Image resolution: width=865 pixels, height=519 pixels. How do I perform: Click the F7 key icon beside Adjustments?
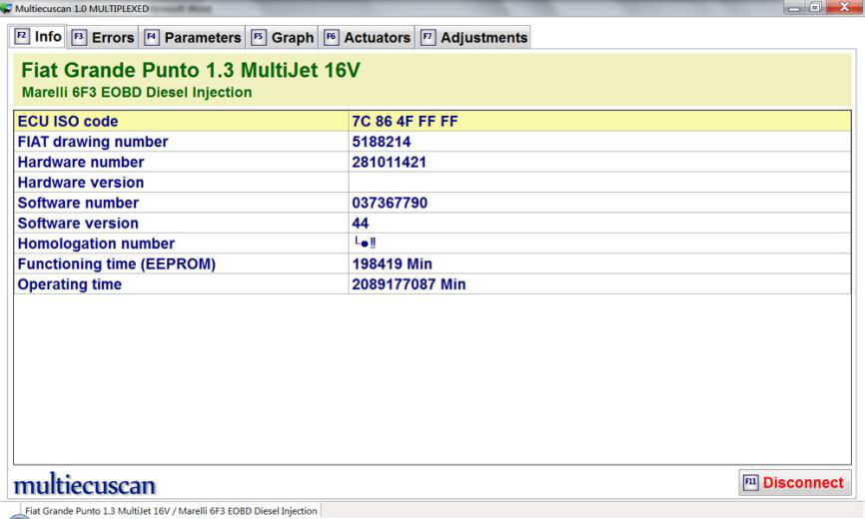[x=428, y=38]
